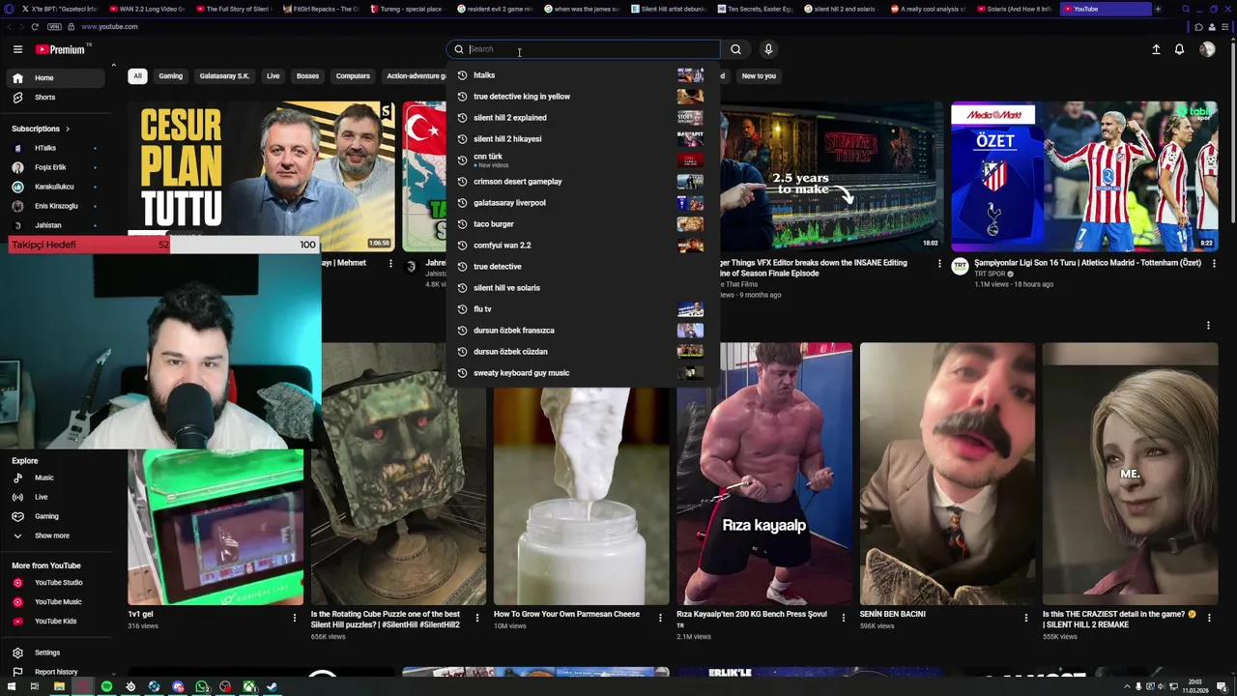Choose 'silent hill 2 hikayesi' suggestion
This screenshot has height=696, width=1237.
[x=583, y=139]
